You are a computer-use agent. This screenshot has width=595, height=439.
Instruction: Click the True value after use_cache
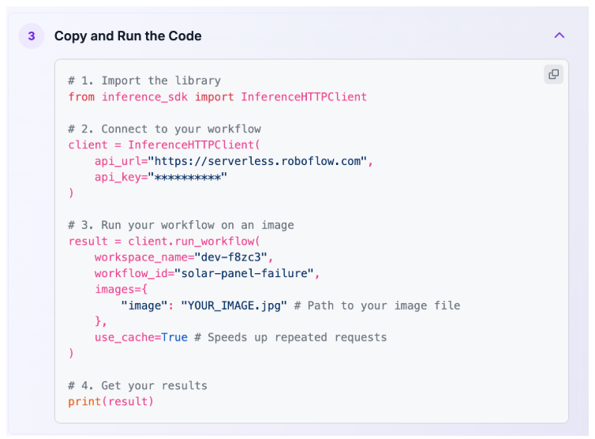click(174, 337)
